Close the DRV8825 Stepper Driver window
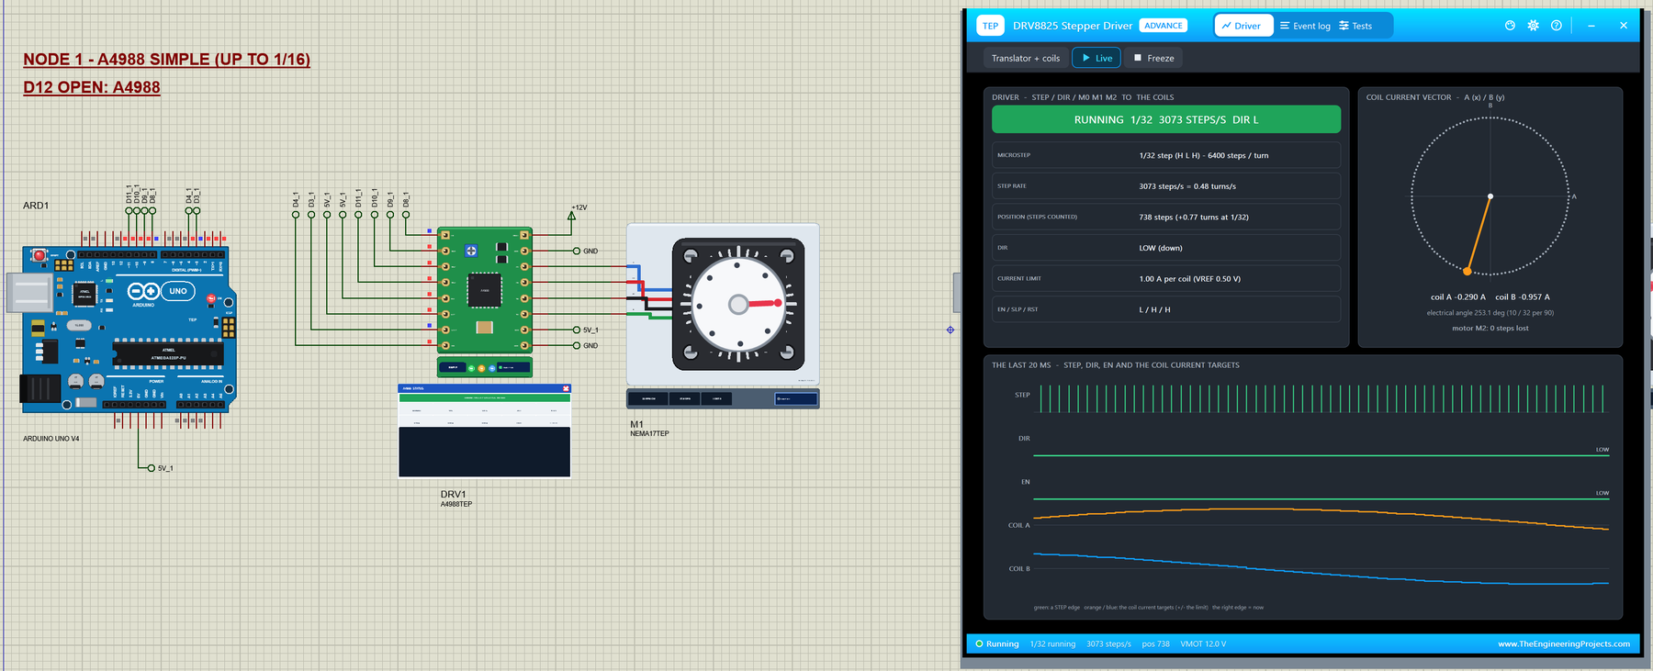This screenshot has width=1653, height=671. (x=1624, y=26)
